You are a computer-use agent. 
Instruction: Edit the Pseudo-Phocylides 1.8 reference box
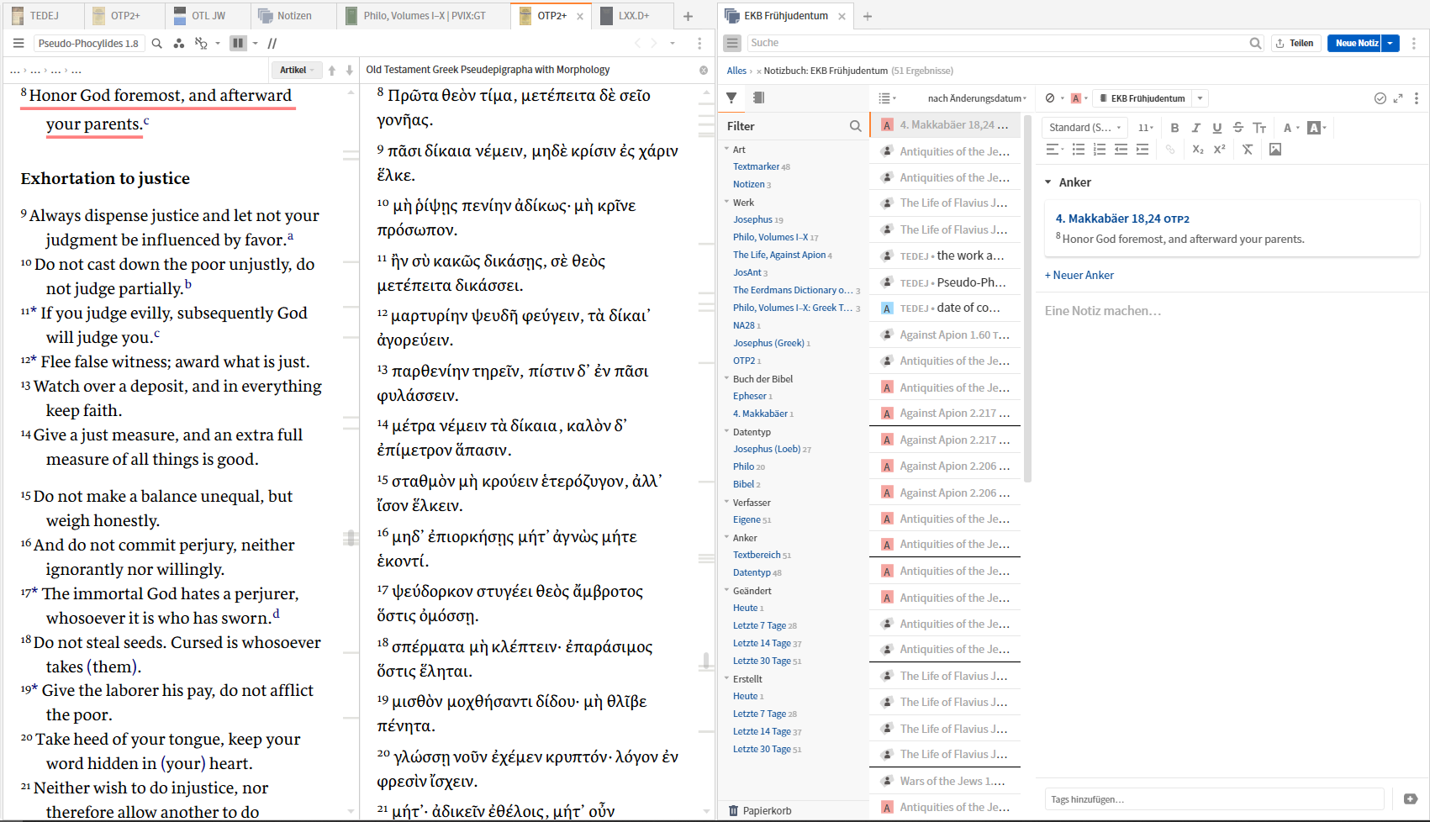click(x=89, y=43)
